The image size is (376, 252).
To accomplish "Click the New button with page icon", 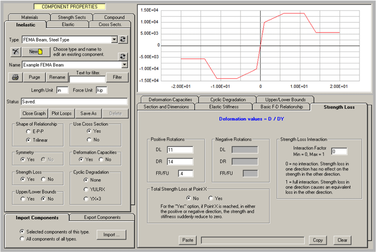I will point(36,51).
